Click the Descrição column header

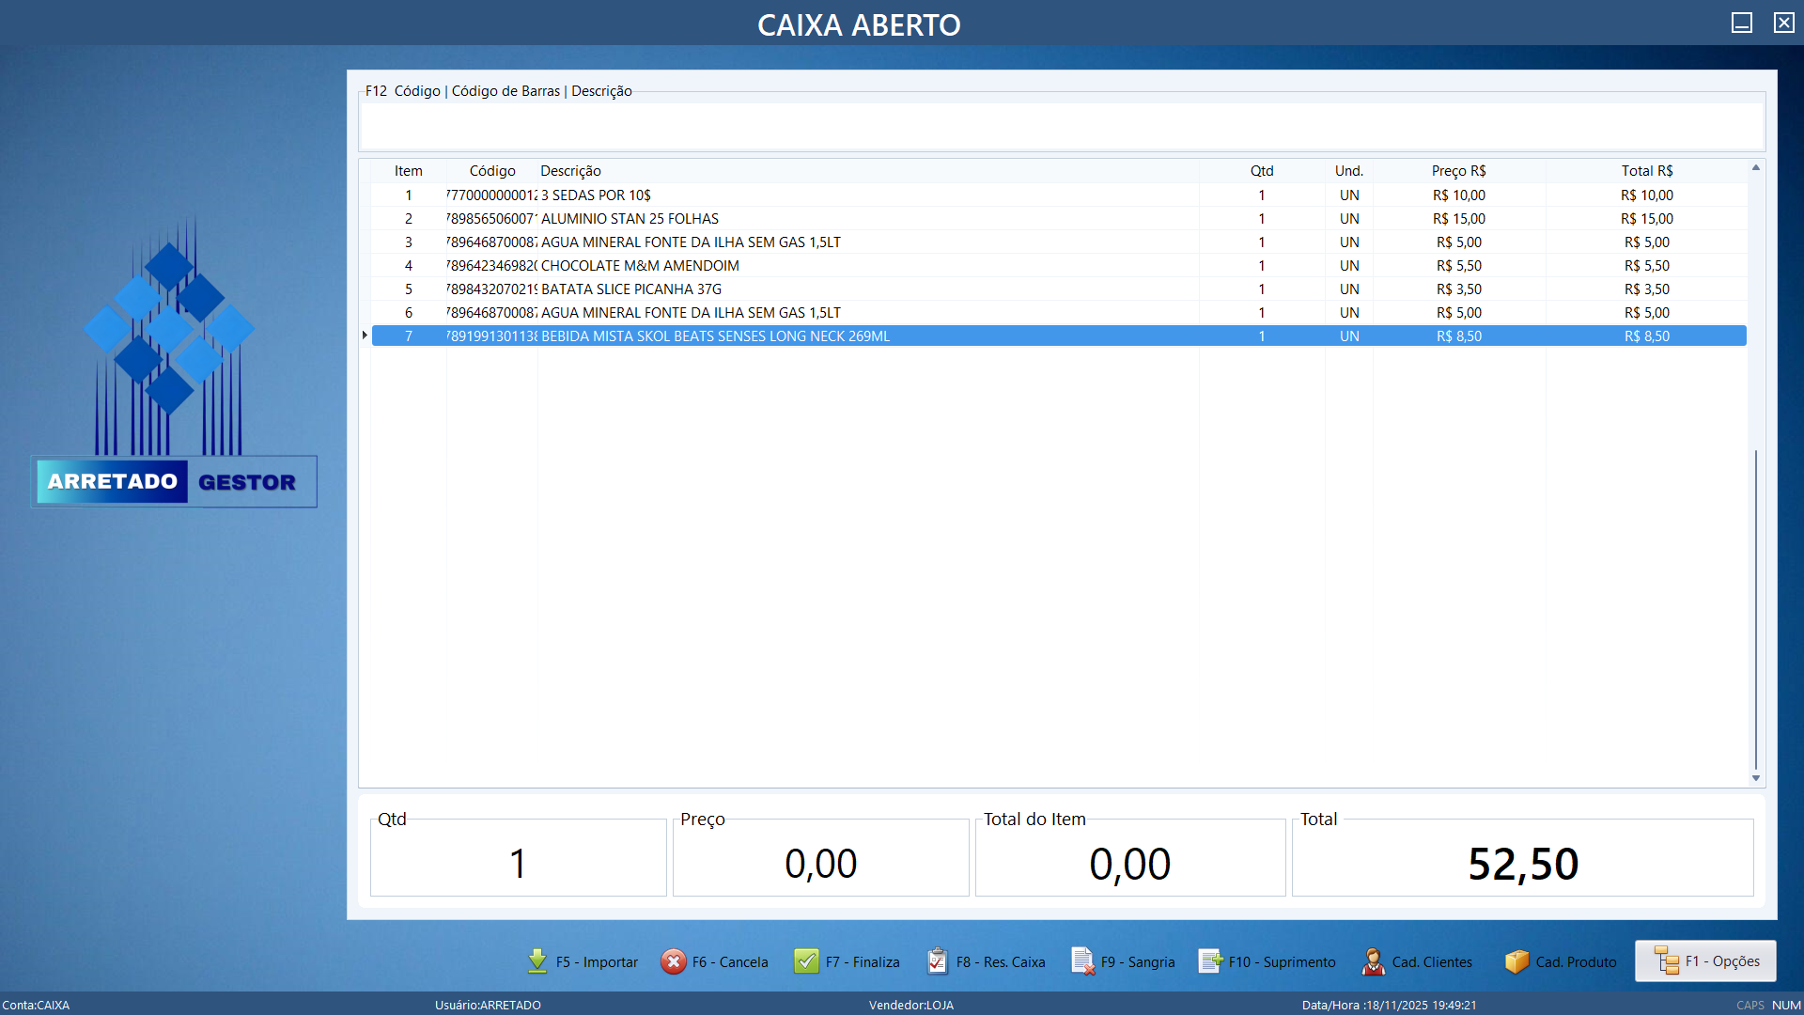[x=570, y=170]
